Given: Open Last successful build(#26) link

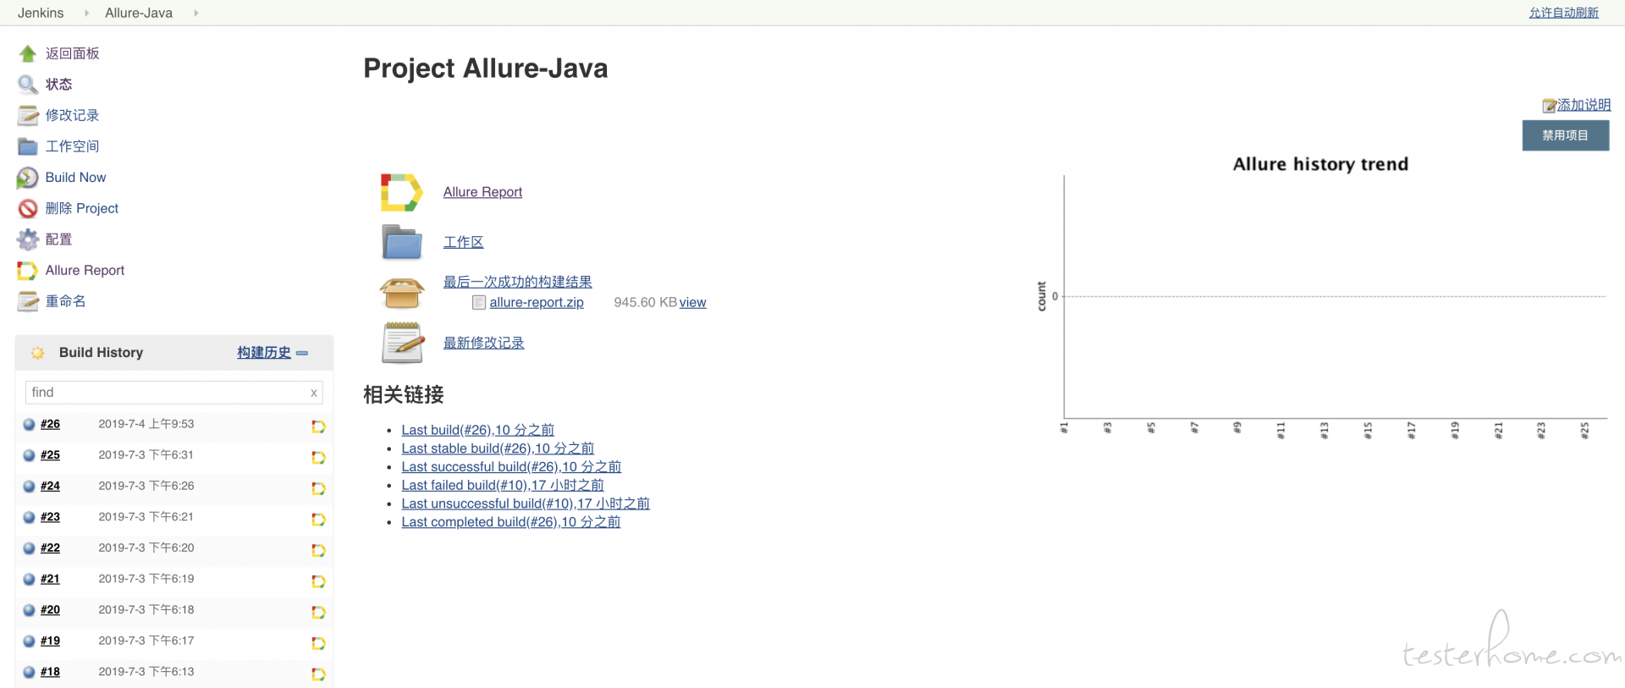Looking at the screenshot, I should click(x=511, y=467).
